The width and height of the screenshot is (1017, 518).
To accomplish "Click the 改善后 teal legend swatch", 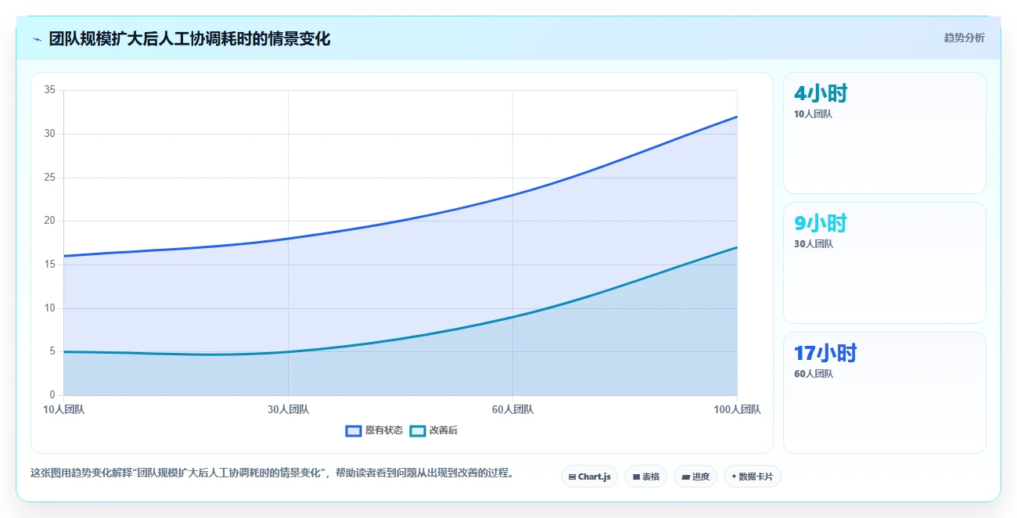I will pyautogui.click(x=418, y=430).
